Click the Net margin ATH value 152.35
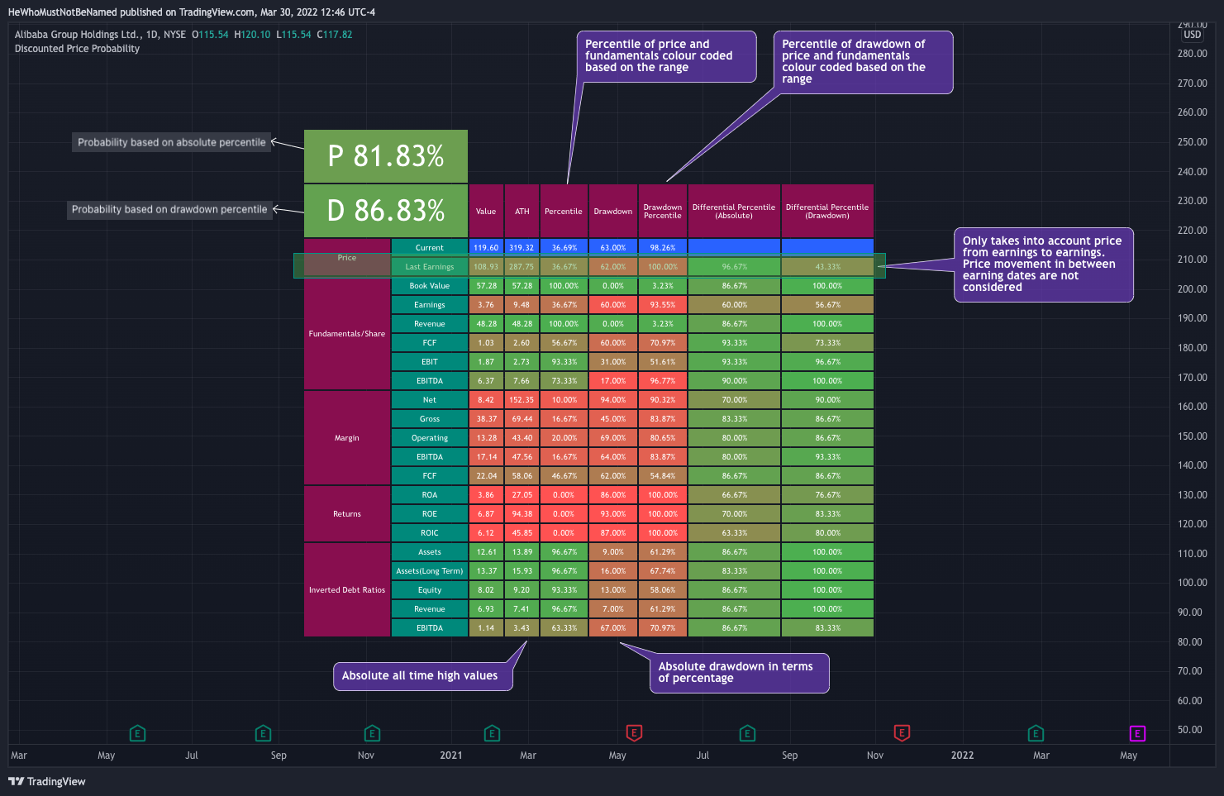The image size is (1224, 796). (x=522, y=400)
